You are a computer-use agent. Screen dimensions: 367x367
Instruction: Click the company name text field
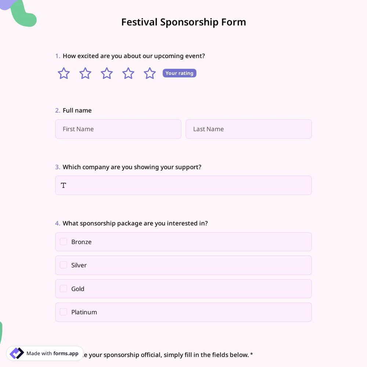[x=183, y=185]
